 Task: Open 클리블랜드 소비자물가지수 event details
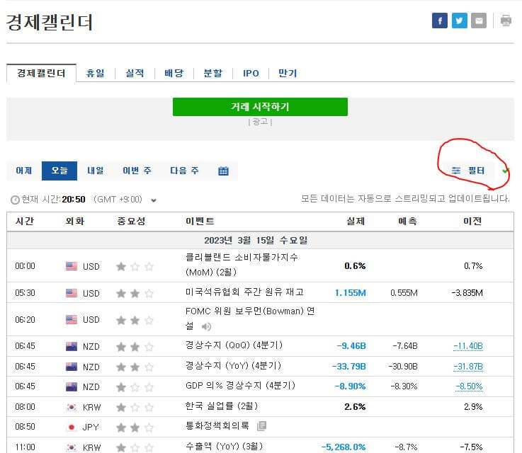(x=242, y=265)
